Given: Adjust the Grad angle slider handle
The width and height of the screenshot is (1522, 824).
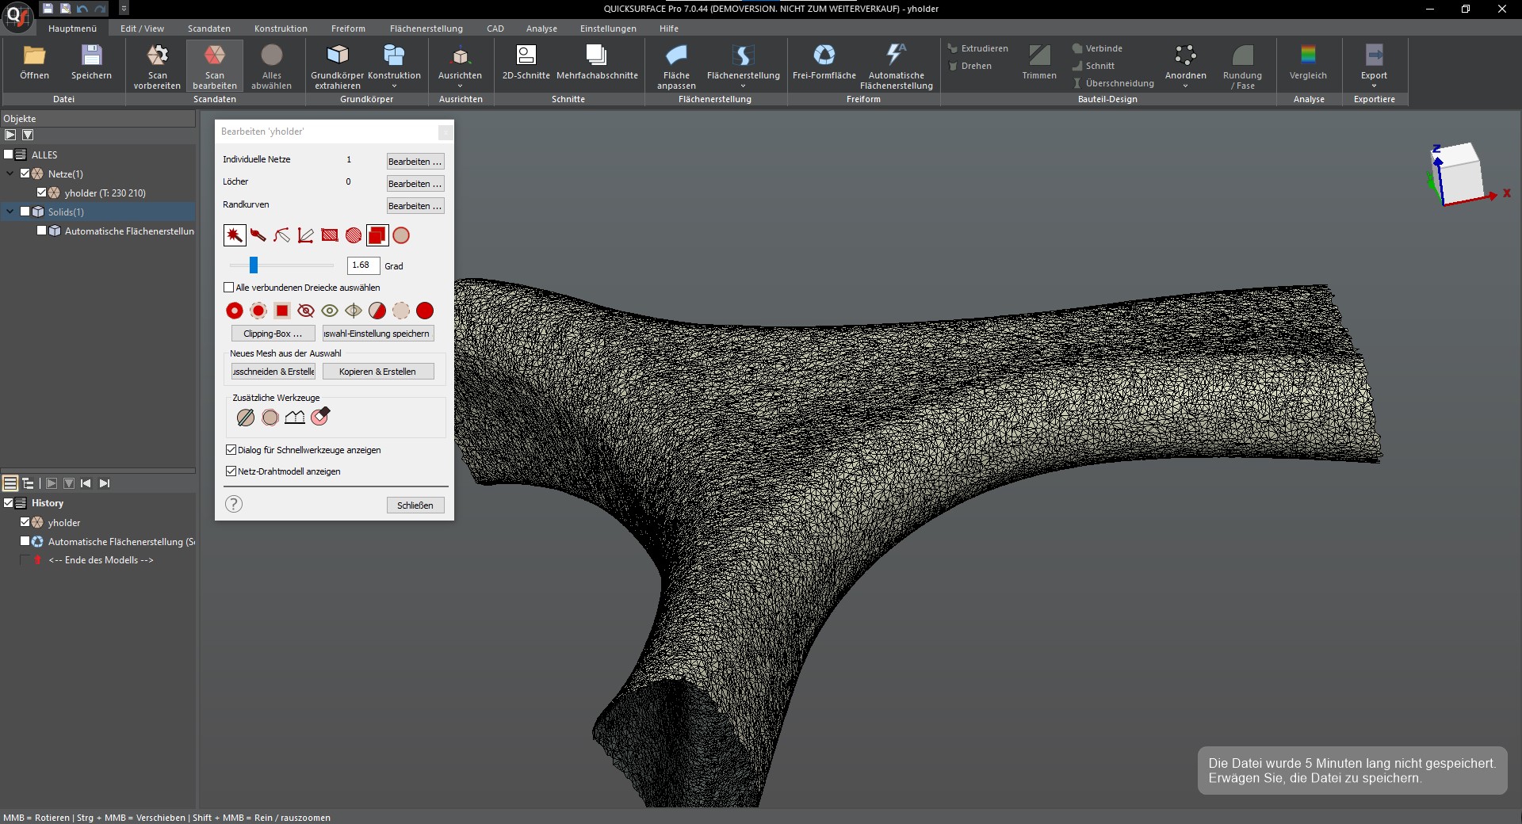Looking at the screenshot, I should 254,265.
